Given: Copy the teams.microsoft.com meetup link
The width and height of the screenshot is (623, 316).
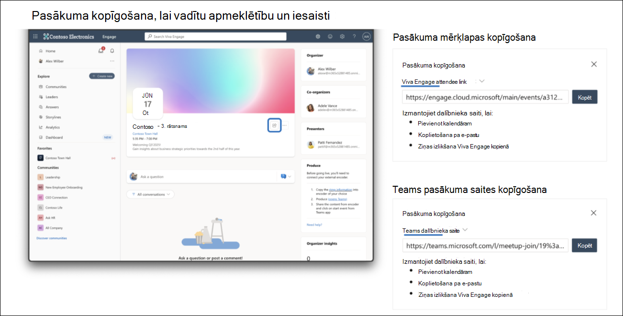Looking at the screenshot, I should coord(585,245).
